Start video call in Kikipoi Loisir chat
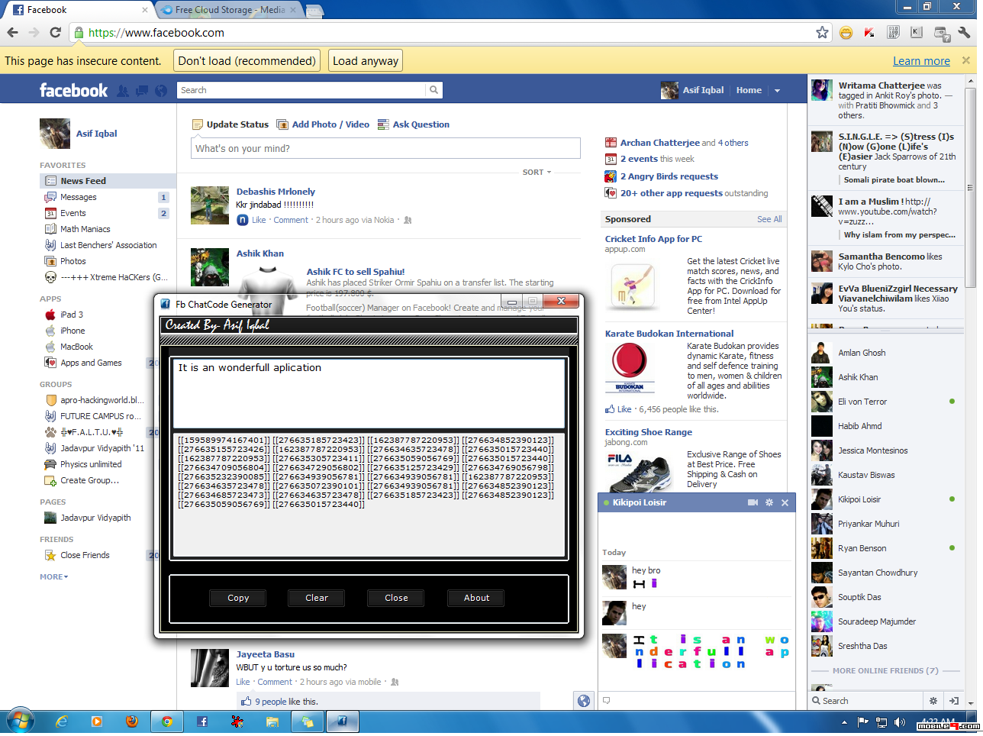Image resolution: width=983 pixels, height=736 pixels. tap(753, 502)
